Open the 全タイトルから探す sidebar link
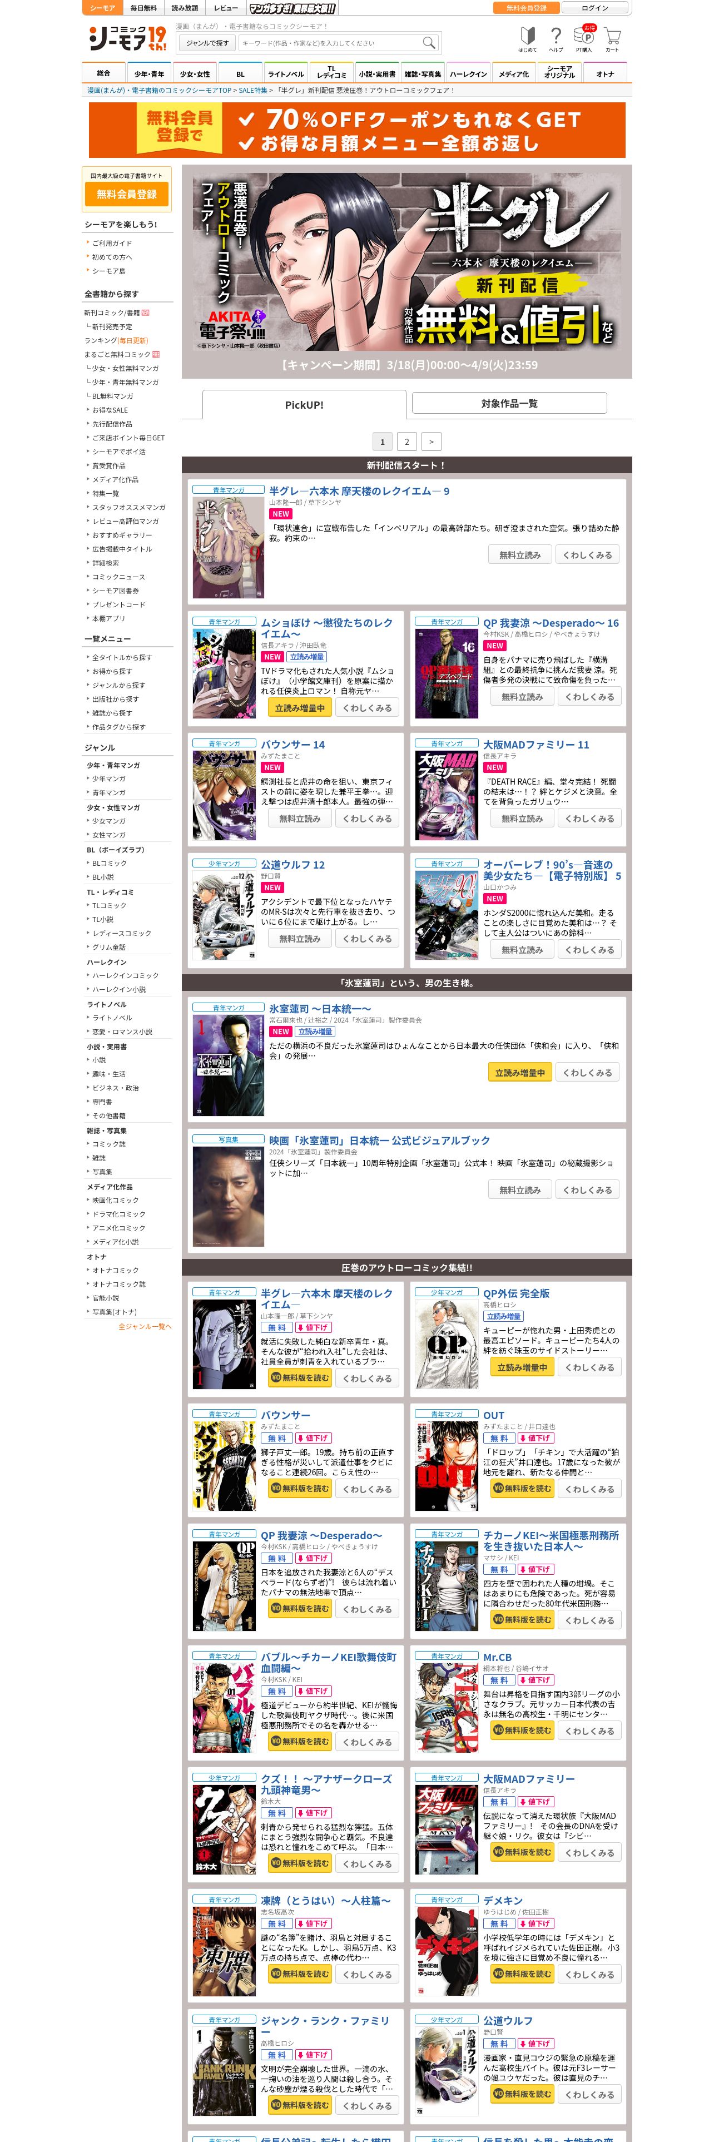 (x=122, y=658)
